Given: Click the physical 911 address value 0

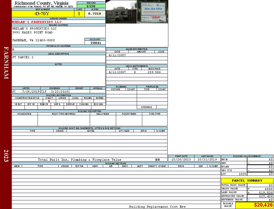Looking at the screenshot, I should point(13,49).
